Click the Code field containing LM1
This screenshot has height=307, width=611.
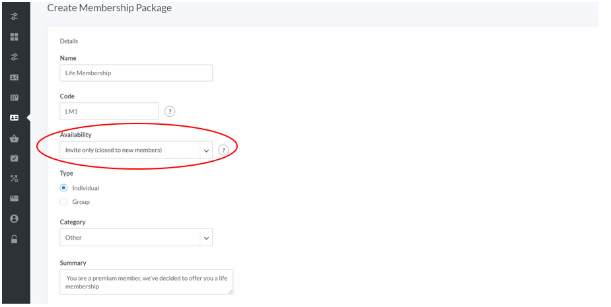(109, 111)
